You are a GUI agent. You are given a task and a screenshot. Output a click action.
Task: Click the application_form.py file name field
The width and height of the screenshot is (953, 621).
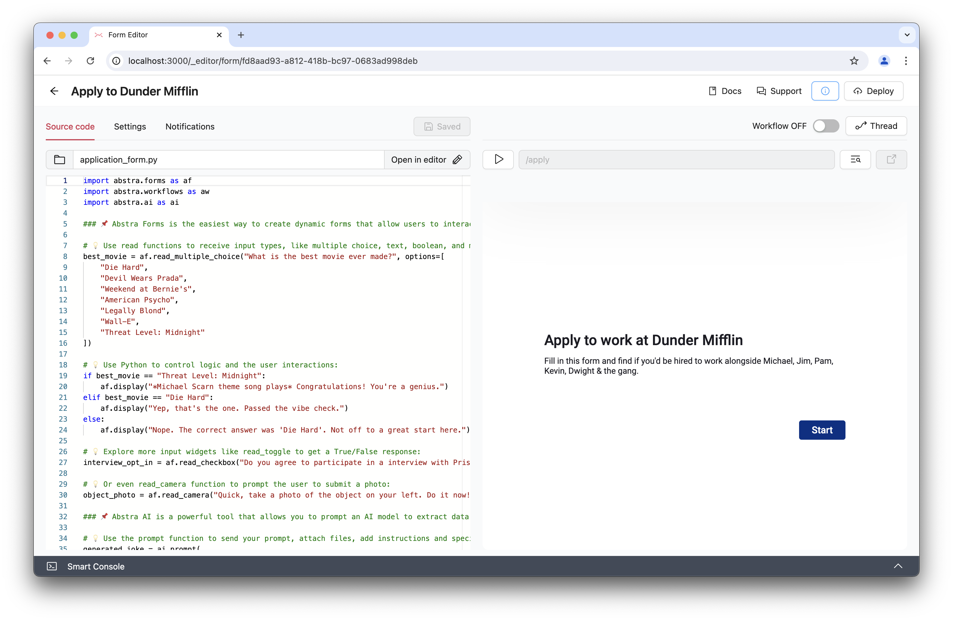(x=228, y=160)
